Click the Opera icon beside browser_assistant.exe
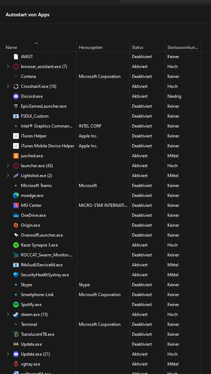211x374 pixels. click(x=16, y=67)
